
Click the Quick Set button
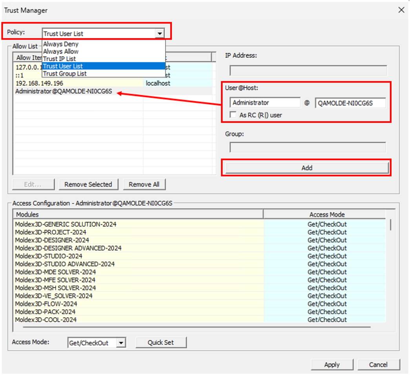coord(161,342)
